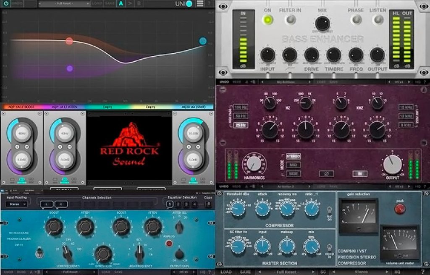The height and width of the screenshot is (275, 430).
Task: Select the 25 Hz high pass button
Action: click(x=241, y=125)
